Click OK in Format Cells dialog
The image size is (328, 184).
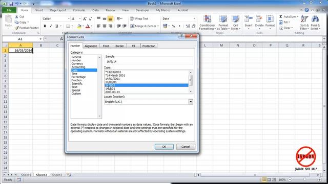(164, 147)
